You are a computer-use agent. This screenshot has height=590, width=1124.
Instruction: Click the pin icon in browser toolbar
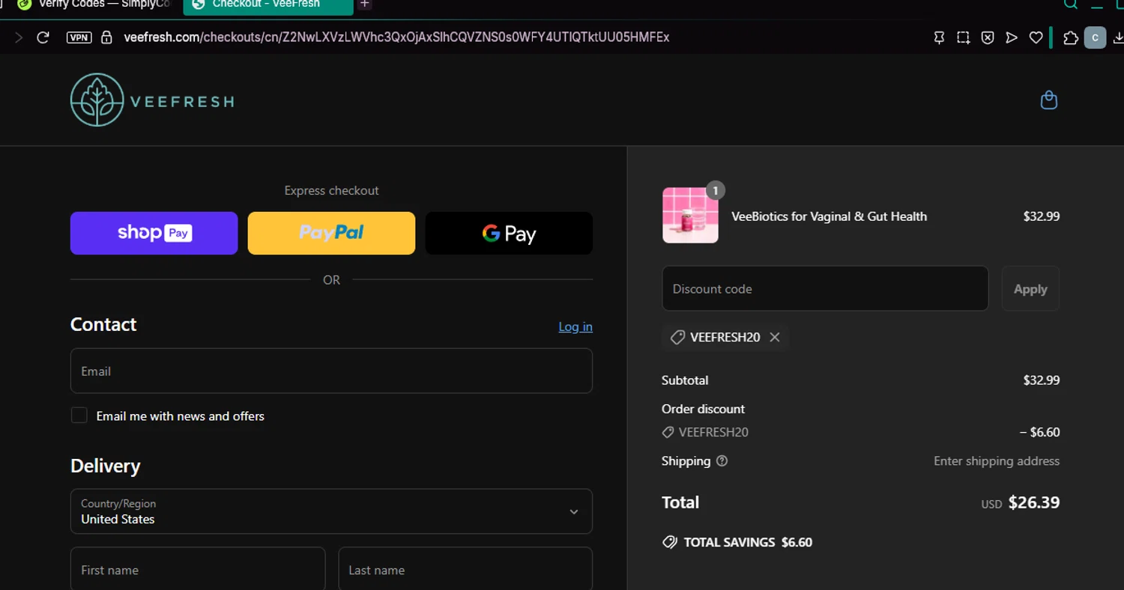click(x=939, y=37)
